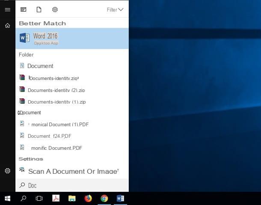261x205 pixels.
Task: Go to the Home icon in sidebar
Action: 8,26
